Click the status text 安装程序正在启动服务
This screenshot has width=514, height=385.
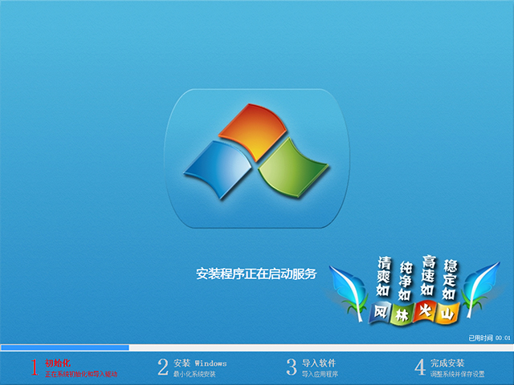256,274
